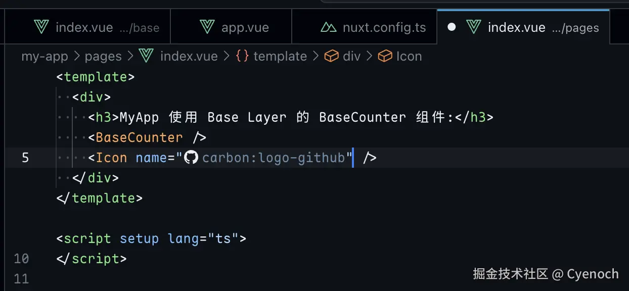This screenshot has height=291, width=629.
Task: Expand the template breadcrumb segment
Action: coord(280,56)
